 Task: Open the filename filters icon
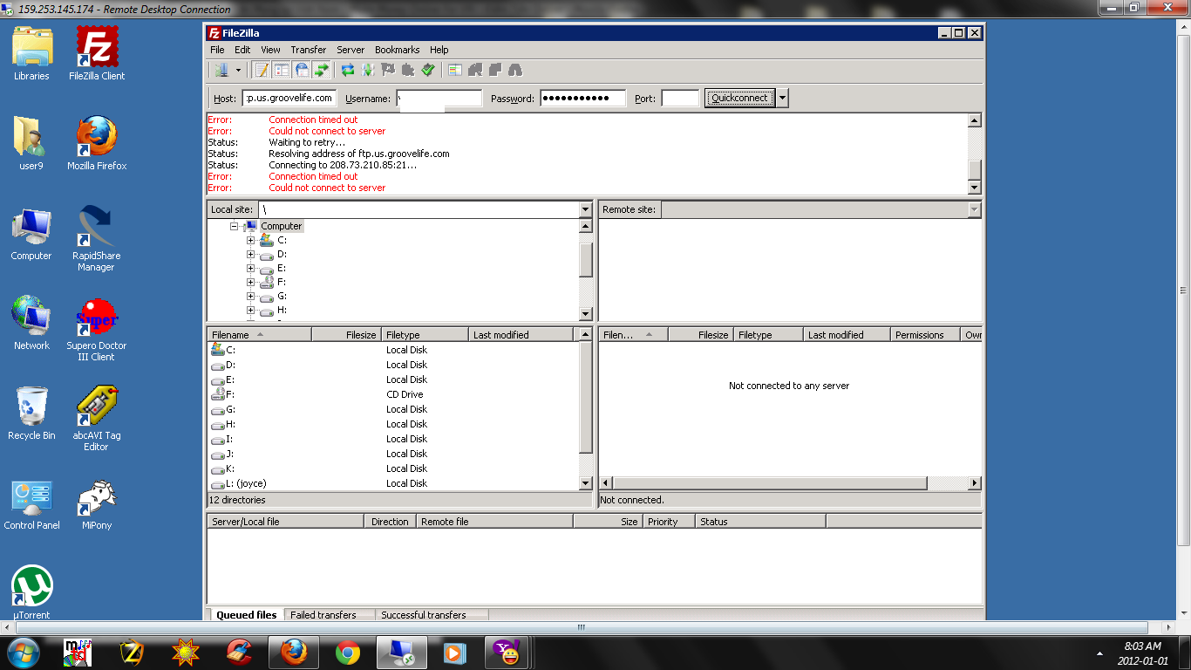click(x=455, y=70)
